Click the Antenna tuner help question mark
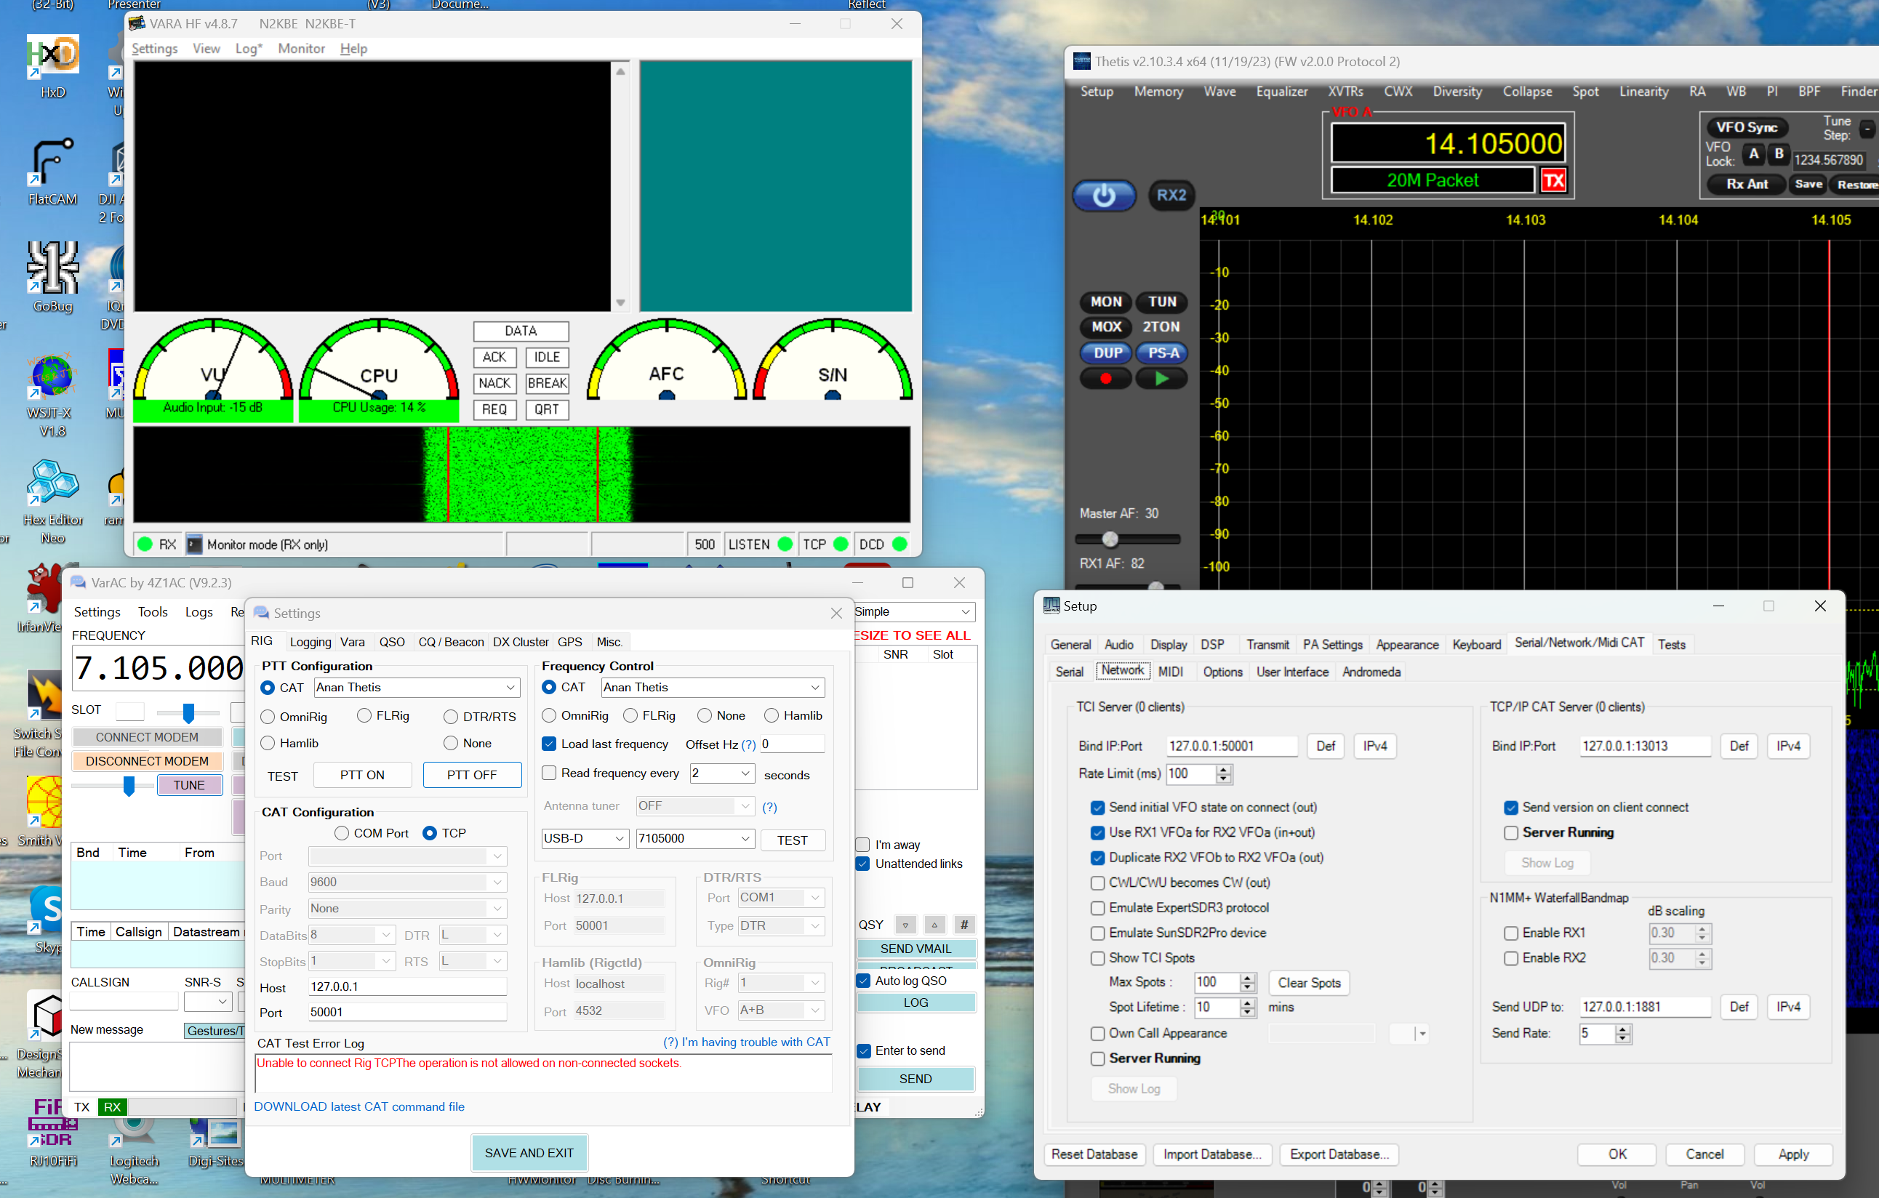1879x1198 pixels. pos(769,807)
